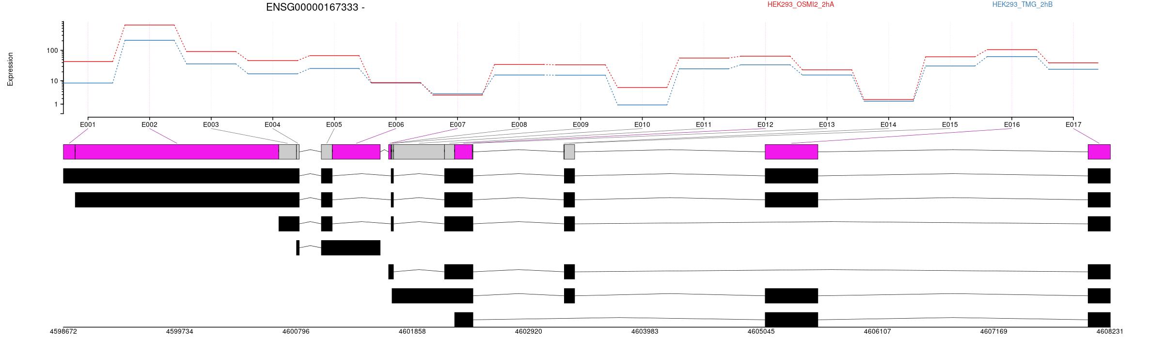Screen dimensions: 1163x339
Task: Click genomic coordinate 4606107
Action: point(878,332)
